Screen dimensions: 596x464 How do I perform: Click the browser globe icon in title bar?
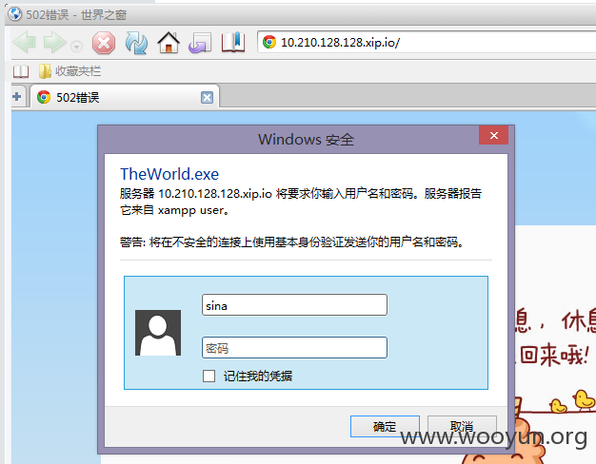tap(15, 14)
